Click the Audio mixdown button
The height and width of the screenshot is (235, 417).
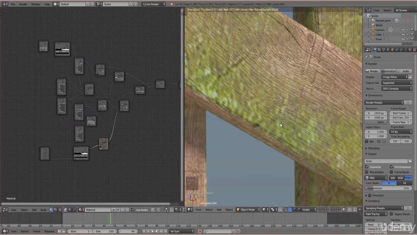[x=404, y=71]
